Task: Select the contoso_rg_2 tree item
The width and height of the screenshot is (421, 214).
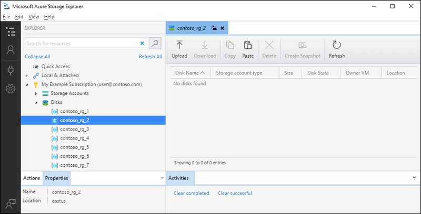Action: (93, 121)
